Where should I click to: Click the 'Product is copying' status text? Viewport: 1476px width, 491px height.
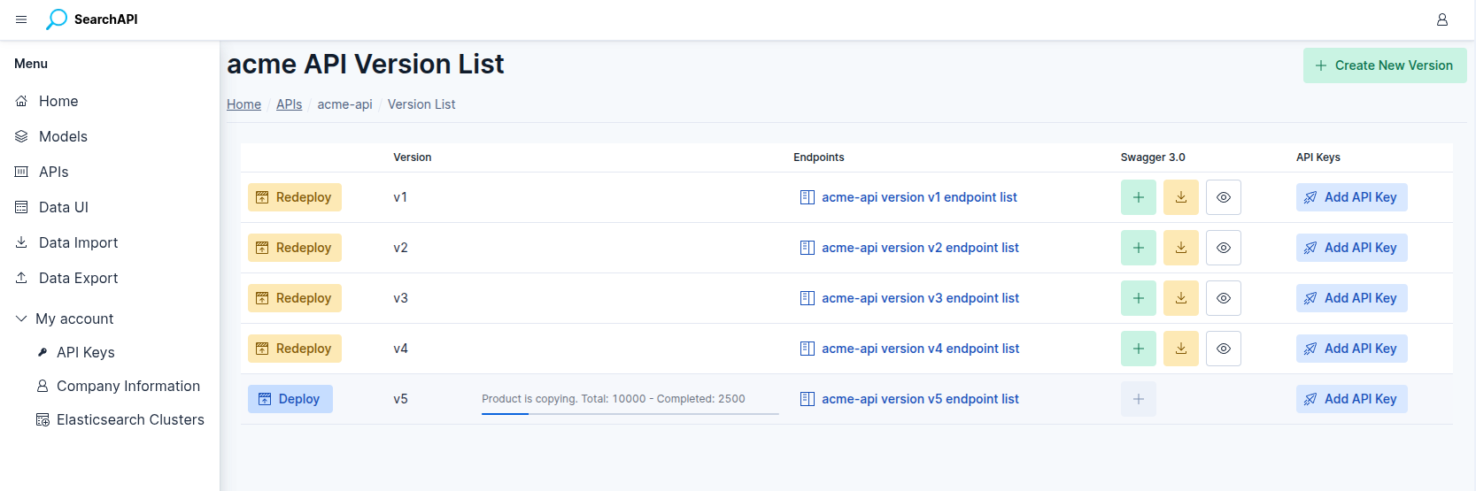tap(614, 399)
